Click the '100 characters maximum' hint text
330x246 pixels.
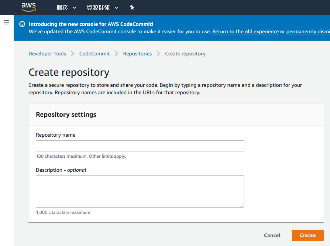tap(81, 156)
